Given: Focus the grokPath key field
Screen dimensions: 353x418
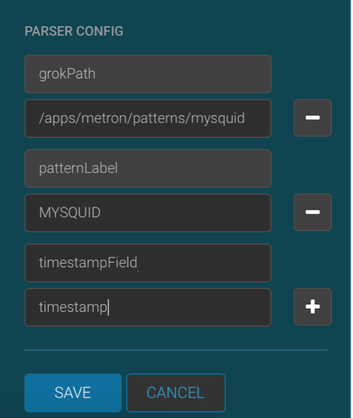Looking at the screenshot, I should coord(148,74).
